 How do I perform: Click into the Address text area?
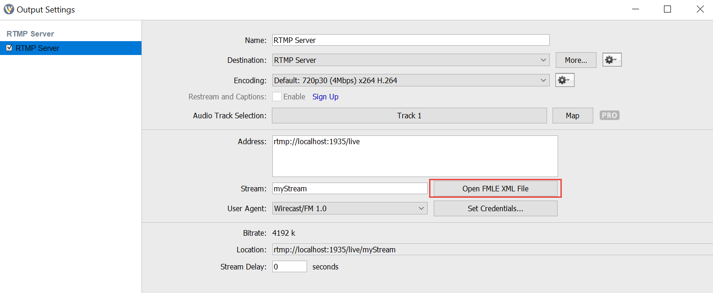point(415,156)
